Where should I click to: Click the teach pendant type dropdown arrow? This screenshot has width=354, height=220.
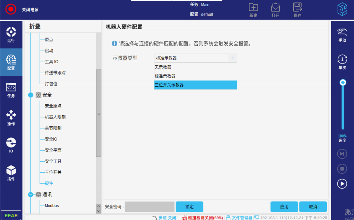click(233, 58)
